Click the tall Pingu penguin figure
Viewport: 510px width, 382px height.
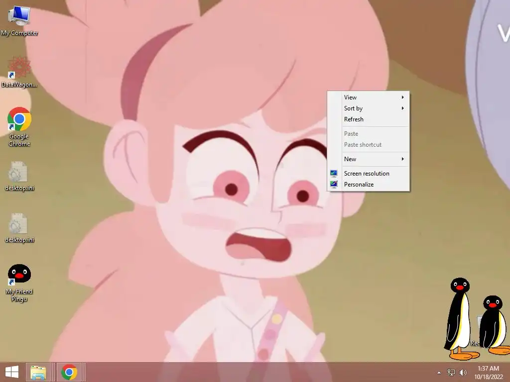tap(460, 319)
